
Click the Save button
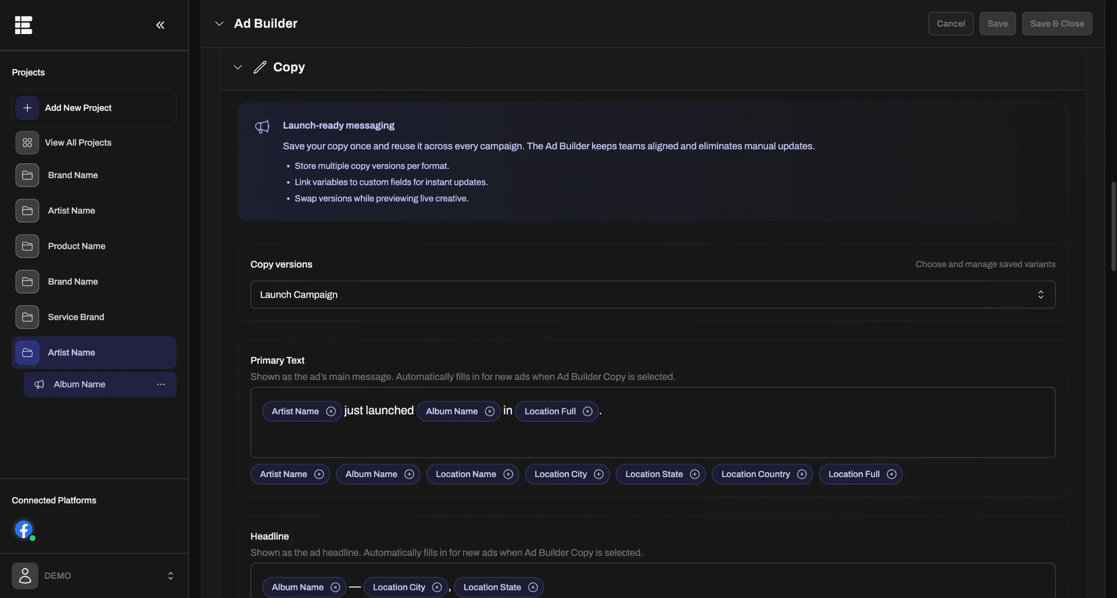coord(997,24)
